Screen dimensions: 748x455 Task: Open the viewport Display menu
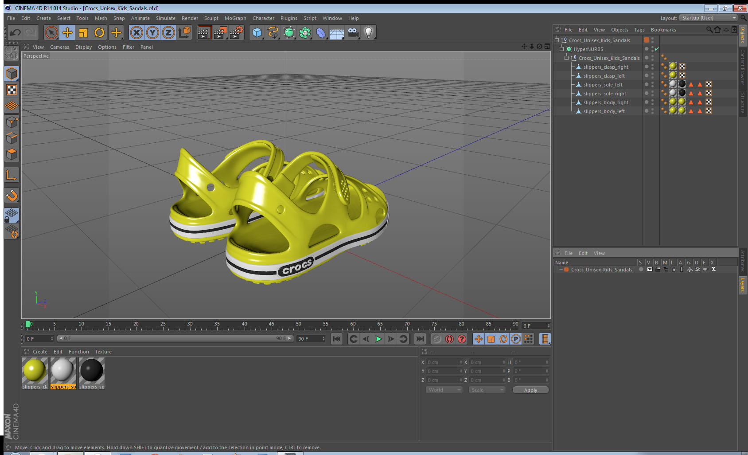tap(83, 47)
